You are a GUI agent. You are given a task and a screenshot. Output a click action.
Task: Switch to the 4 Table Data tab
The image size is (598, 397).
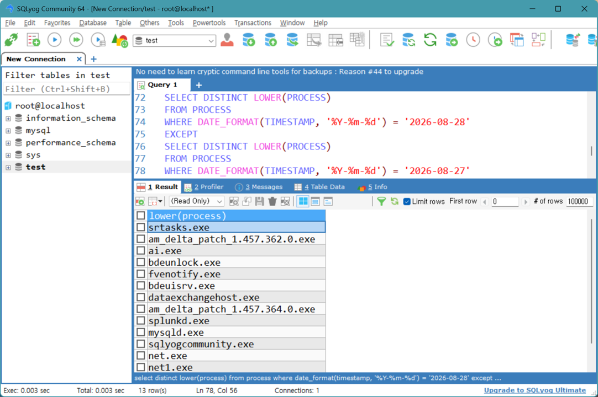[x=320, y=187]
